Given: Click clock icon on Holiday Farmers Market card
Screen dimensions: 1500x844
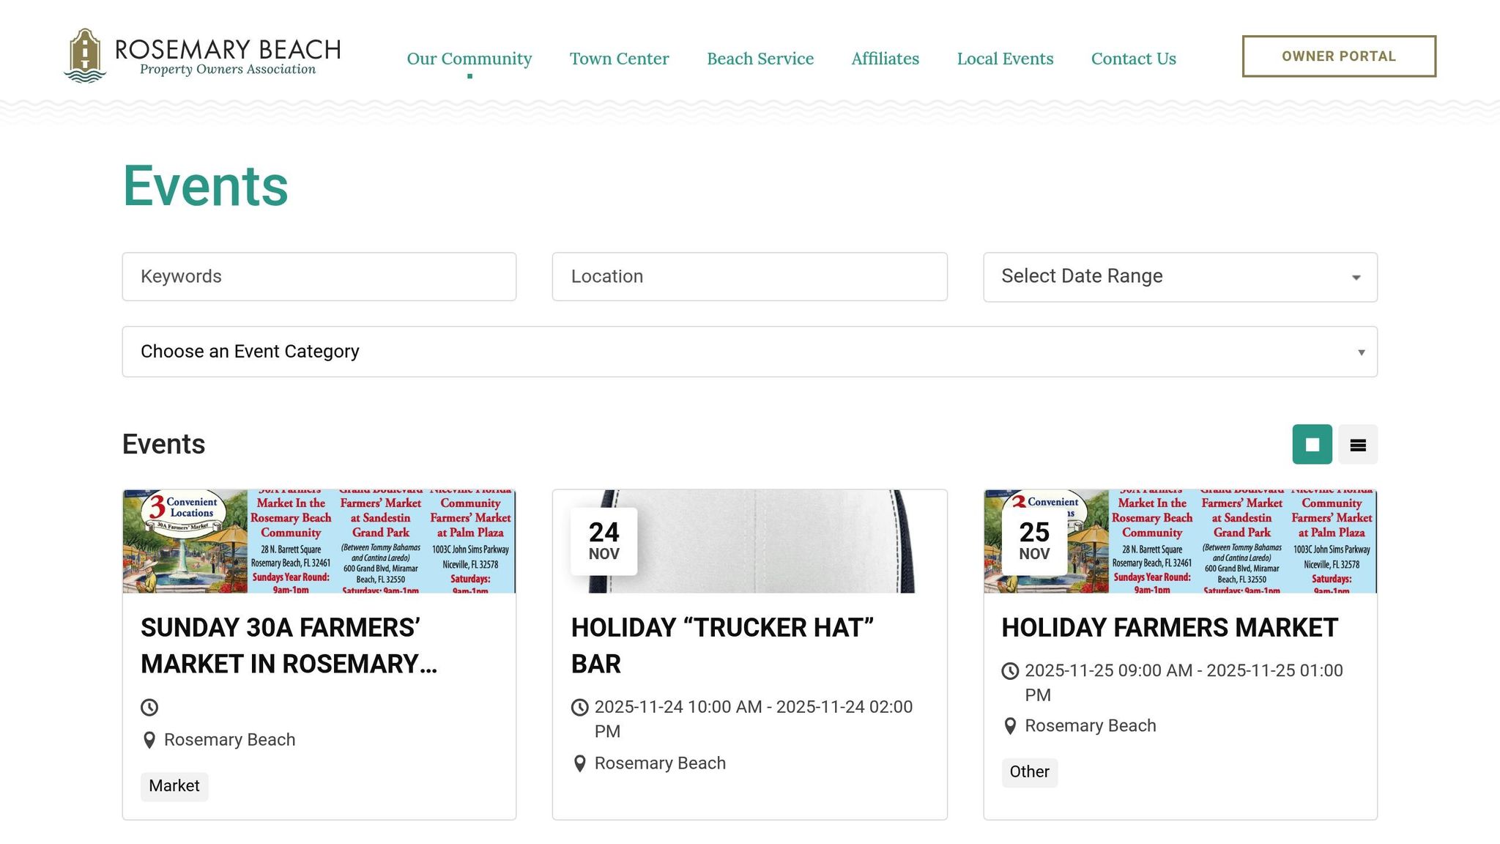Looking at the screenshot, I should pyautogui.click(x=1010, y=670).
